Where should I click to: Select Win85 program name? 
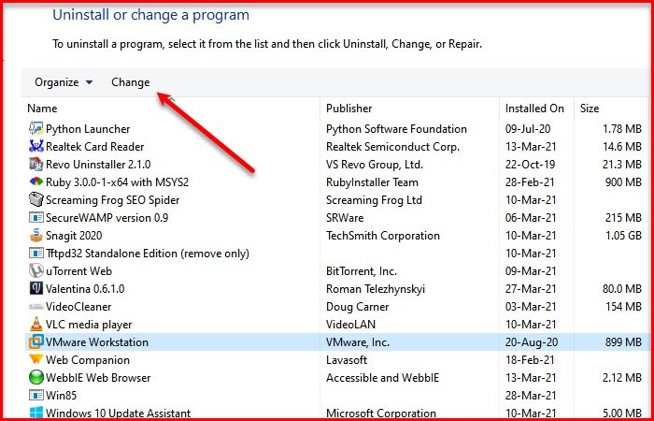tap(62, 396)
